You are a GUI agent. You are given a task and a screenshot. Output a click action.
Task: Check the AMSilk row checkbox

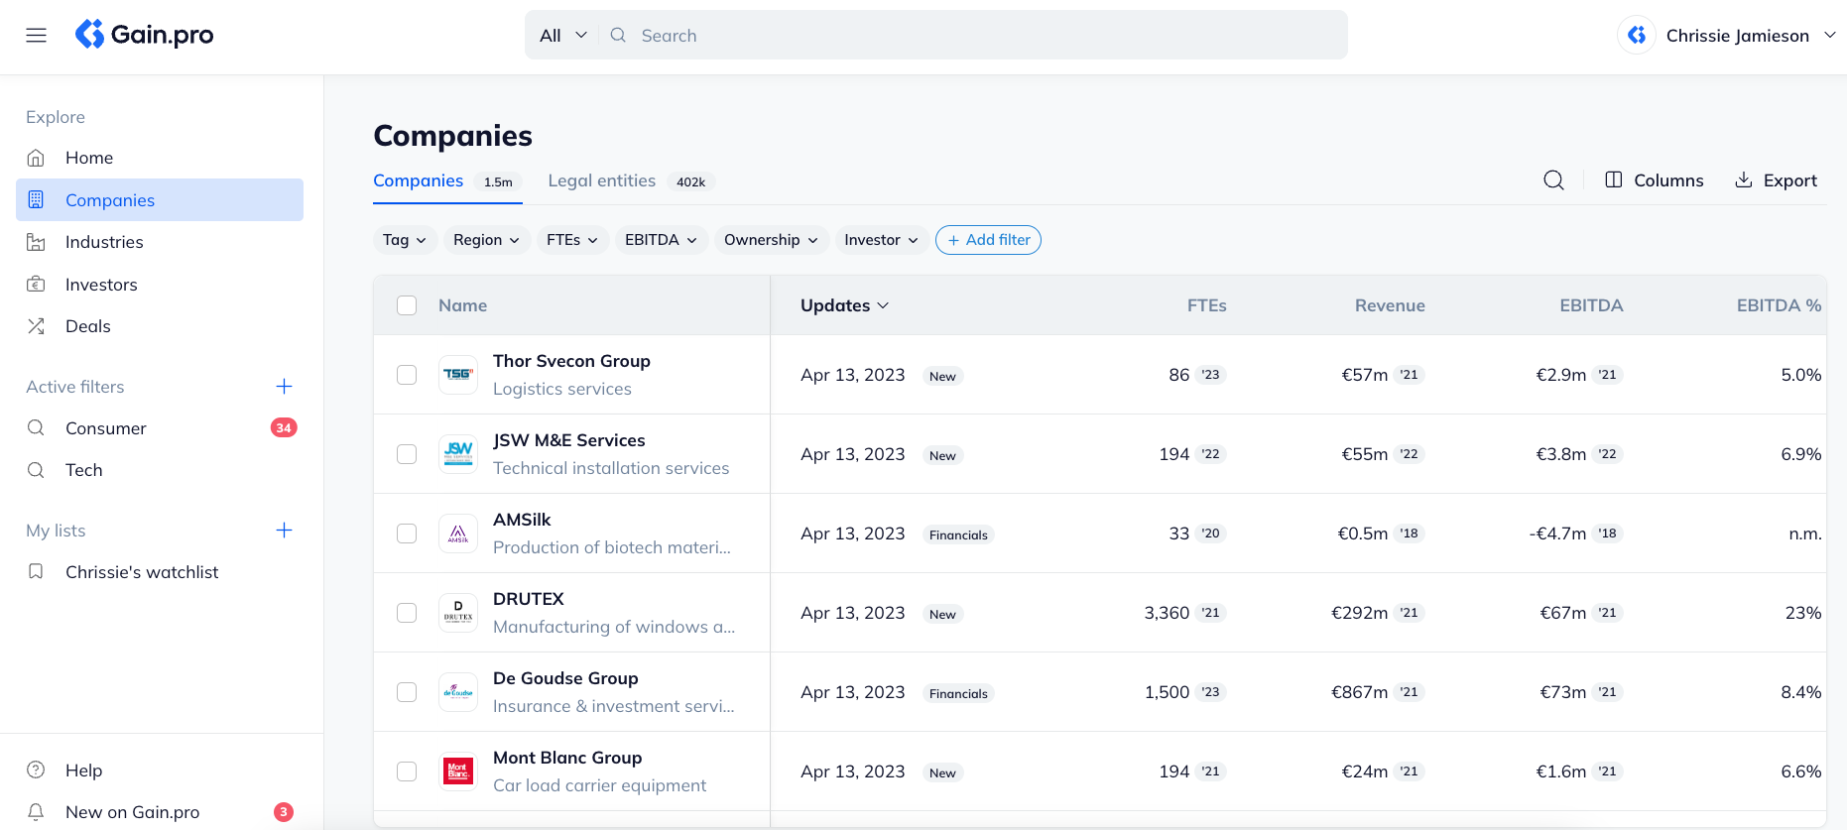click(407, 534)
